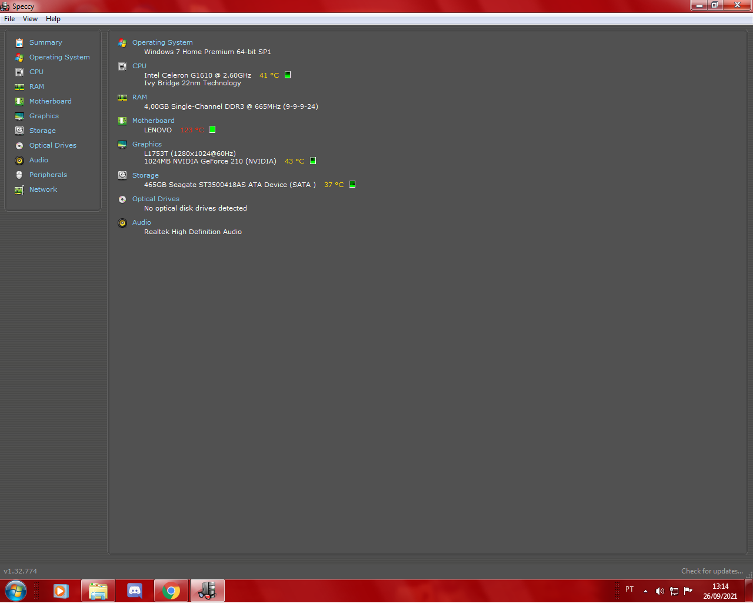The width and height of the screenshot is (753, 607).
Task: Open Discord from the taskbar
Action: point(135,591)
